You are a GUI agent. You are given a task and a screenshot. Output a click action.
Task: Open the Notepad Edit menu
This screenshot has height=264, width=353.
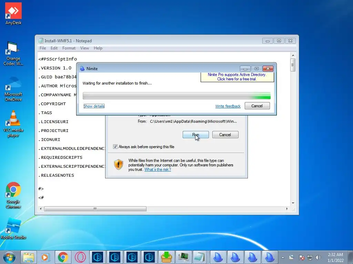pyautogui.click(x=54, y=48)
